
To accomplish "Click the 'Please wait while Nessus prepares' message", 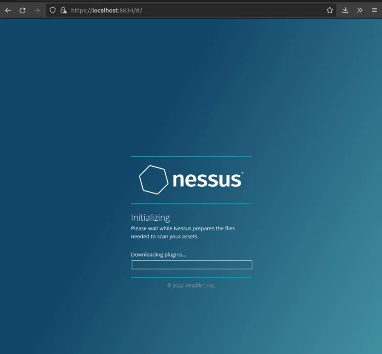I will (x=183, y=232).
